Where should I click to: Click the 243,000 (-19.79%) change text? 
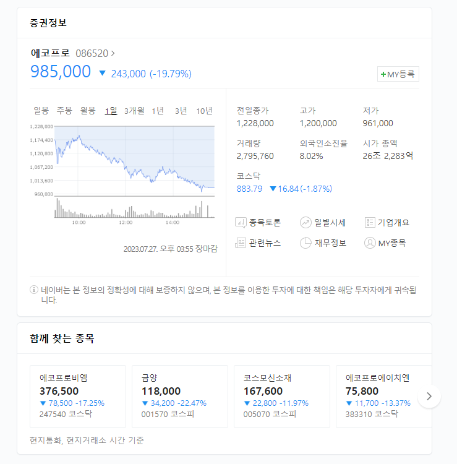coord(151,74)
